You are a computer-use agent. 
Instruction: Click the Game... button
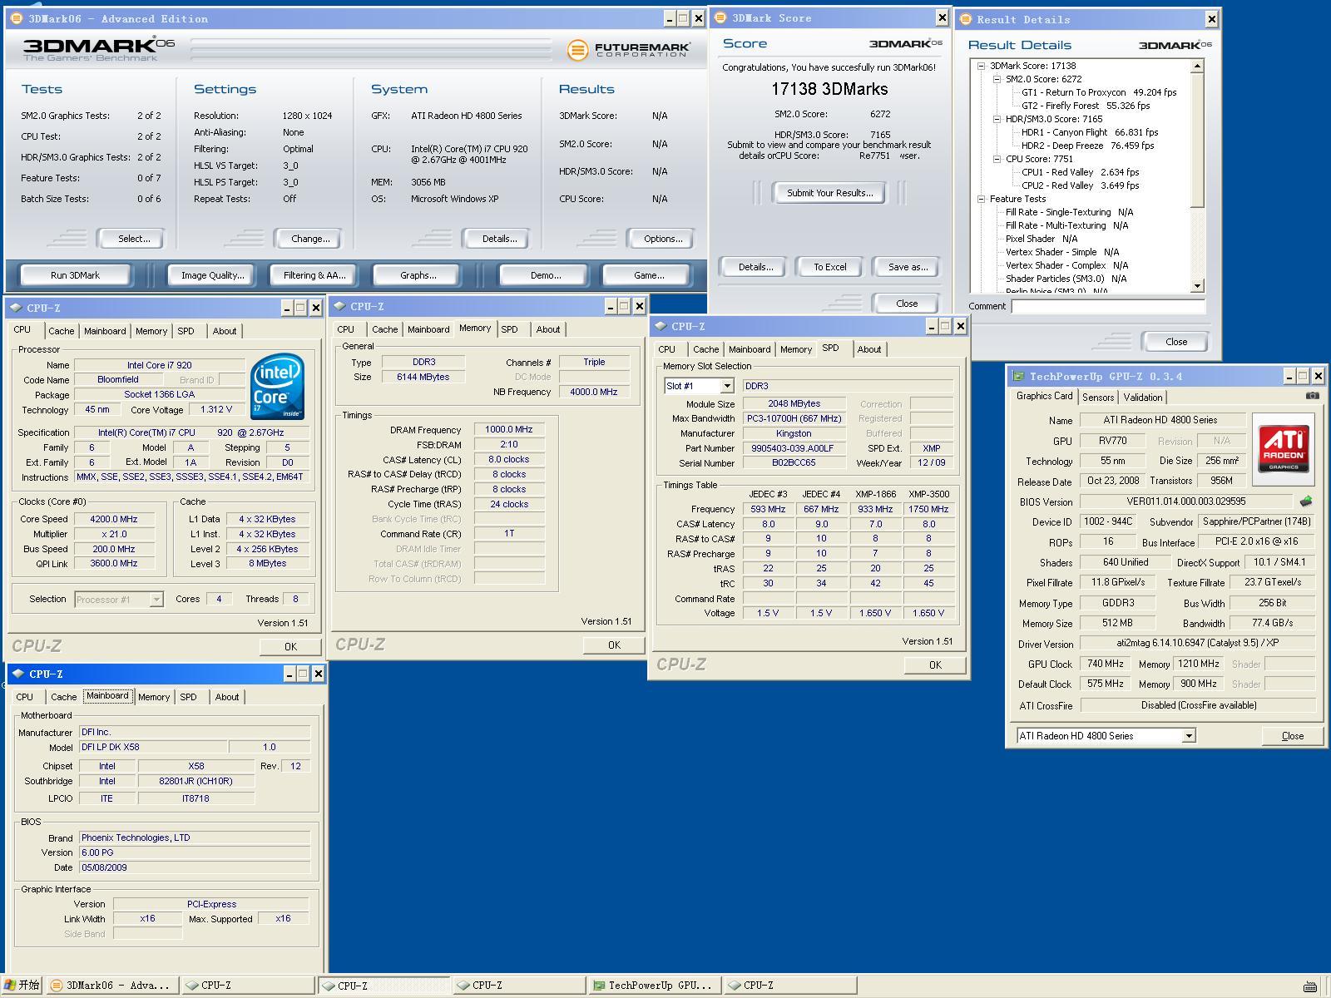649,275
